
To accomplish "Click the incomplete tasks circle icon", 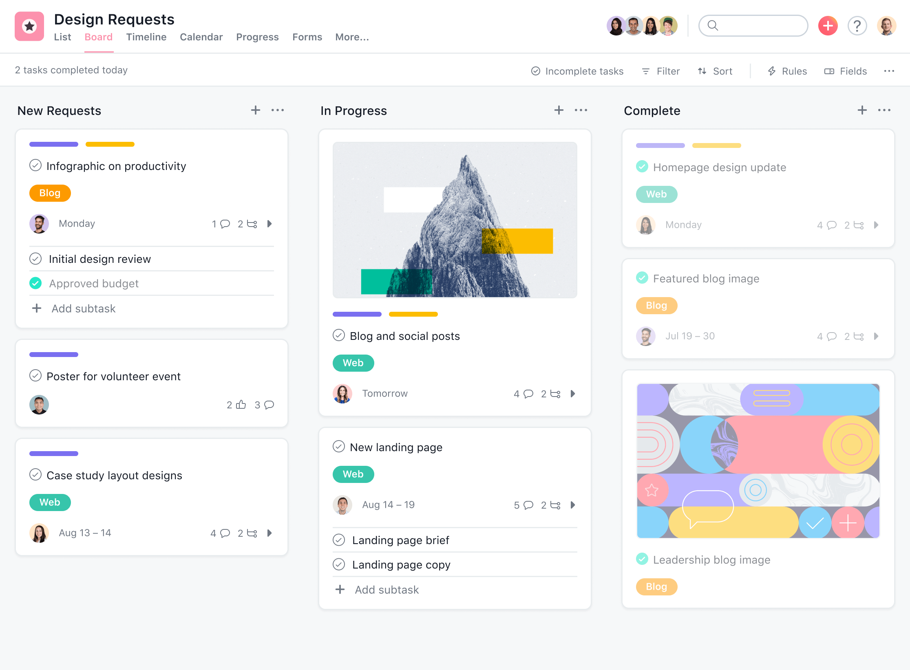I will tap(536, 71).
